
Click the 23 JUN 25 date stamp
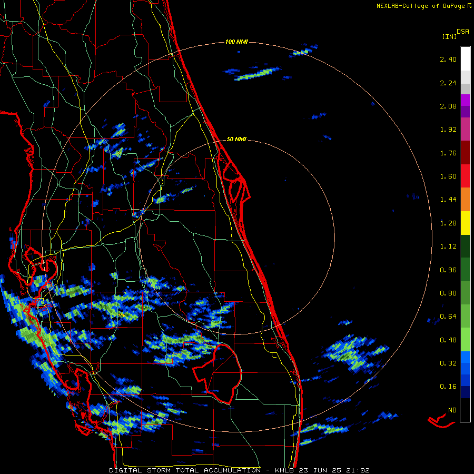click(320, 470)
